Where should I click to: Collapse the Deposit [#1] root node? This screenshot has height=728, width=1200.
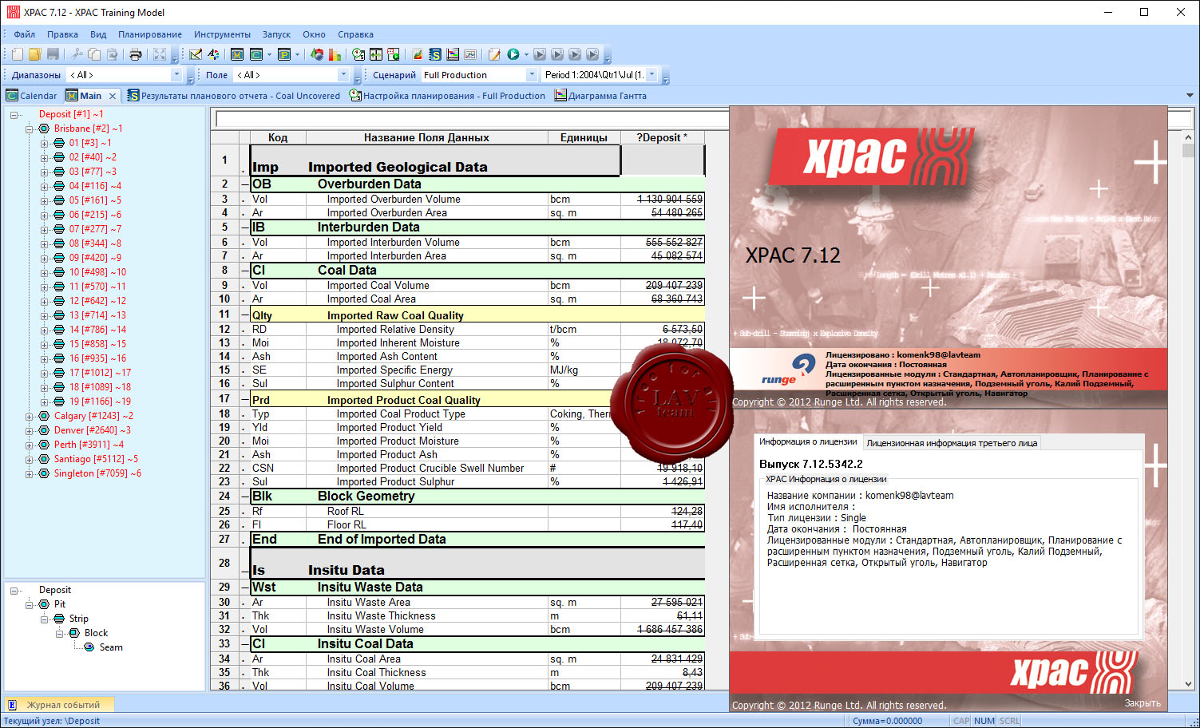[14, 114]
